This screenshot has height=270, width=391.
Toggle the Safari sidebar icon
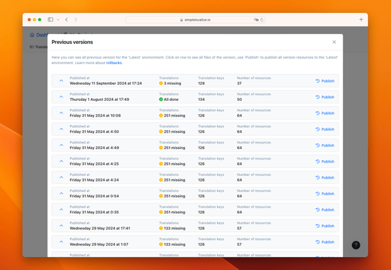50,20
